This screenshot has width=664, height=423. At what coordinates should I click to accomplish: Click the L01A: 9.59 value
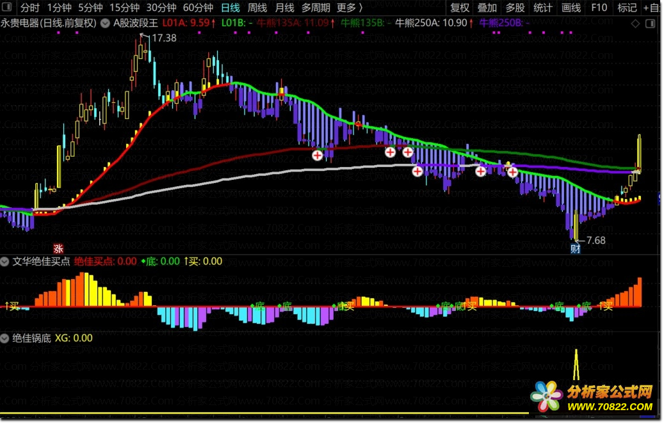tap(189, 23)
